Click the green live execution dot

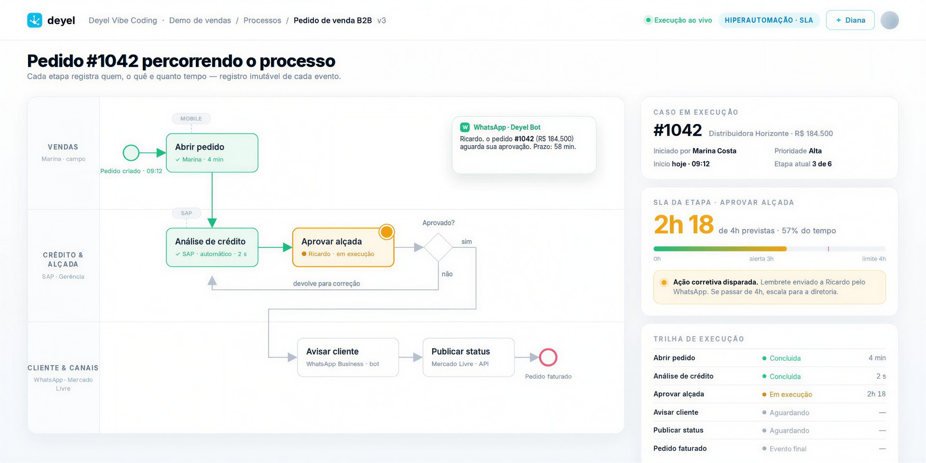tap(648, 20)
